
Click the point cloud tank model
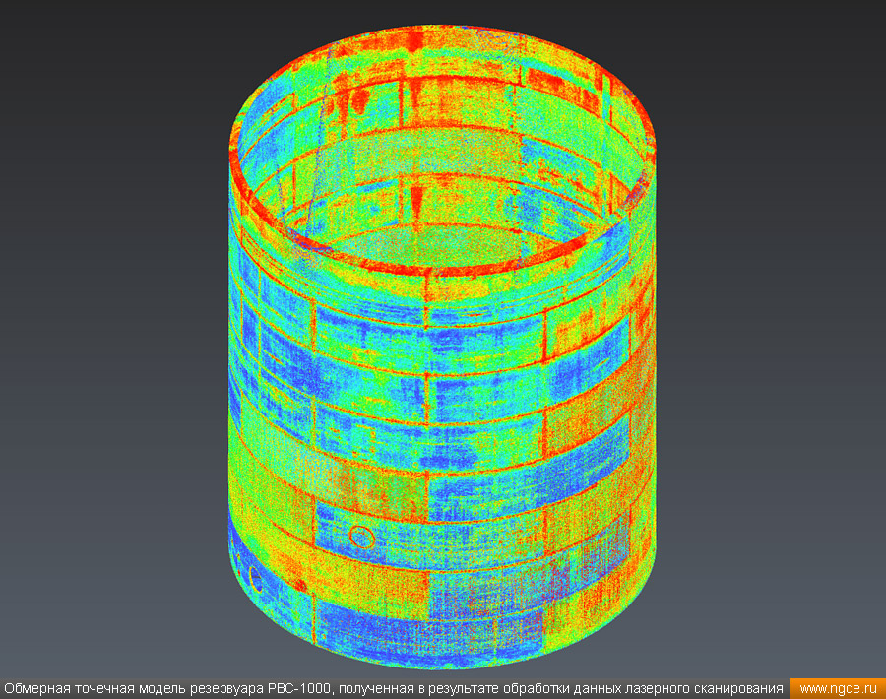(x=442, y=347)
